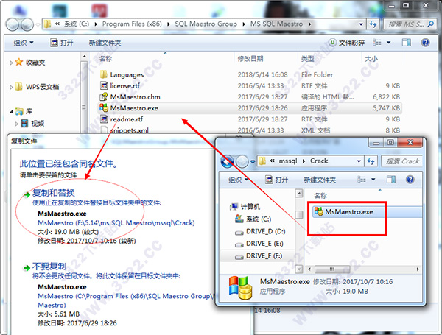The image size is (442, 335).
Task: Open the 组织 menu in main window
Action: point(24,43)
